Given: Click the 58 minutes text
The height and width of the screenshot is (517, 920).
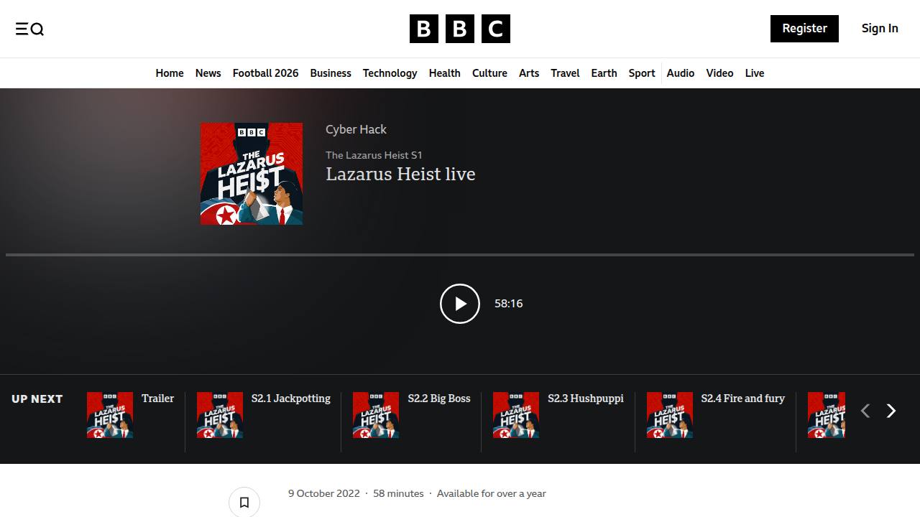Looking at the screenshot, I should coord(398,493).
